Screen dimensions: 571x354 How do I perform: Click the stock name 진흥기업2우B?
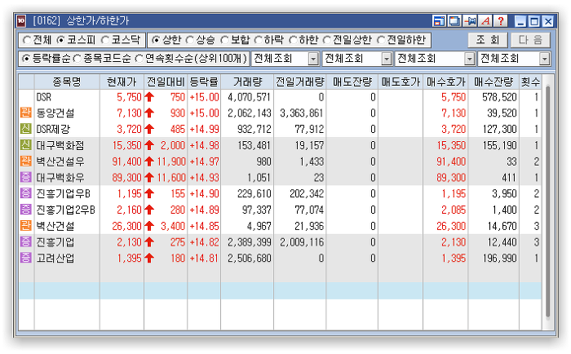click(65, 210)
